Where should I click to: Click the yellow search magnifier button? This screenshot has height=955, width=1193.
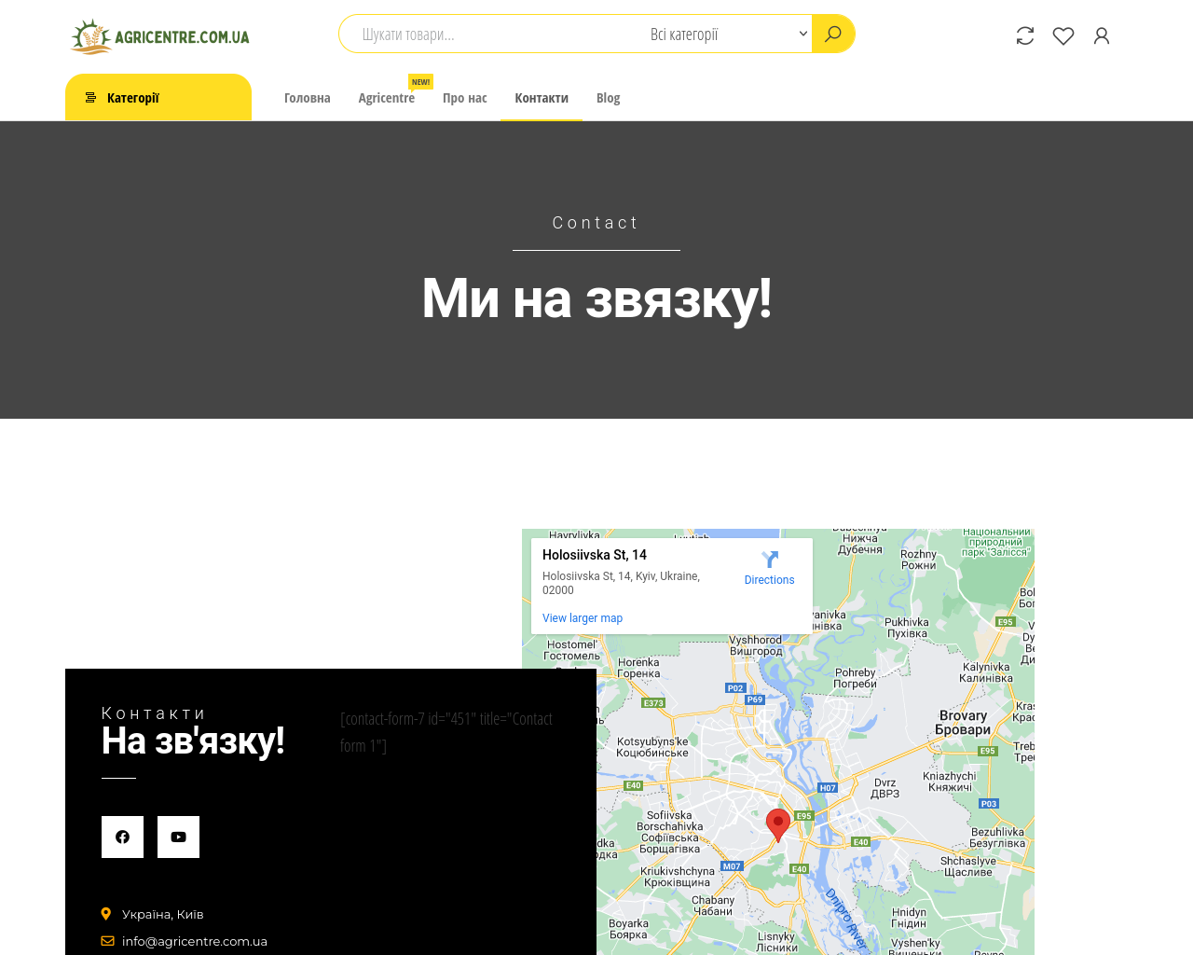833,34
